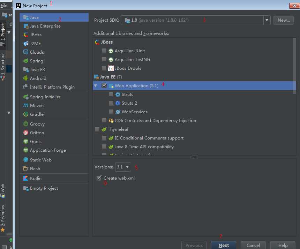This screenshot has width=300, height=249.
Task: Choose the Flash project type
Action: 54,169
